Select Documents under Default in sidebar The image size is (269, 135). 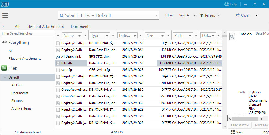(x=20, y=93)
